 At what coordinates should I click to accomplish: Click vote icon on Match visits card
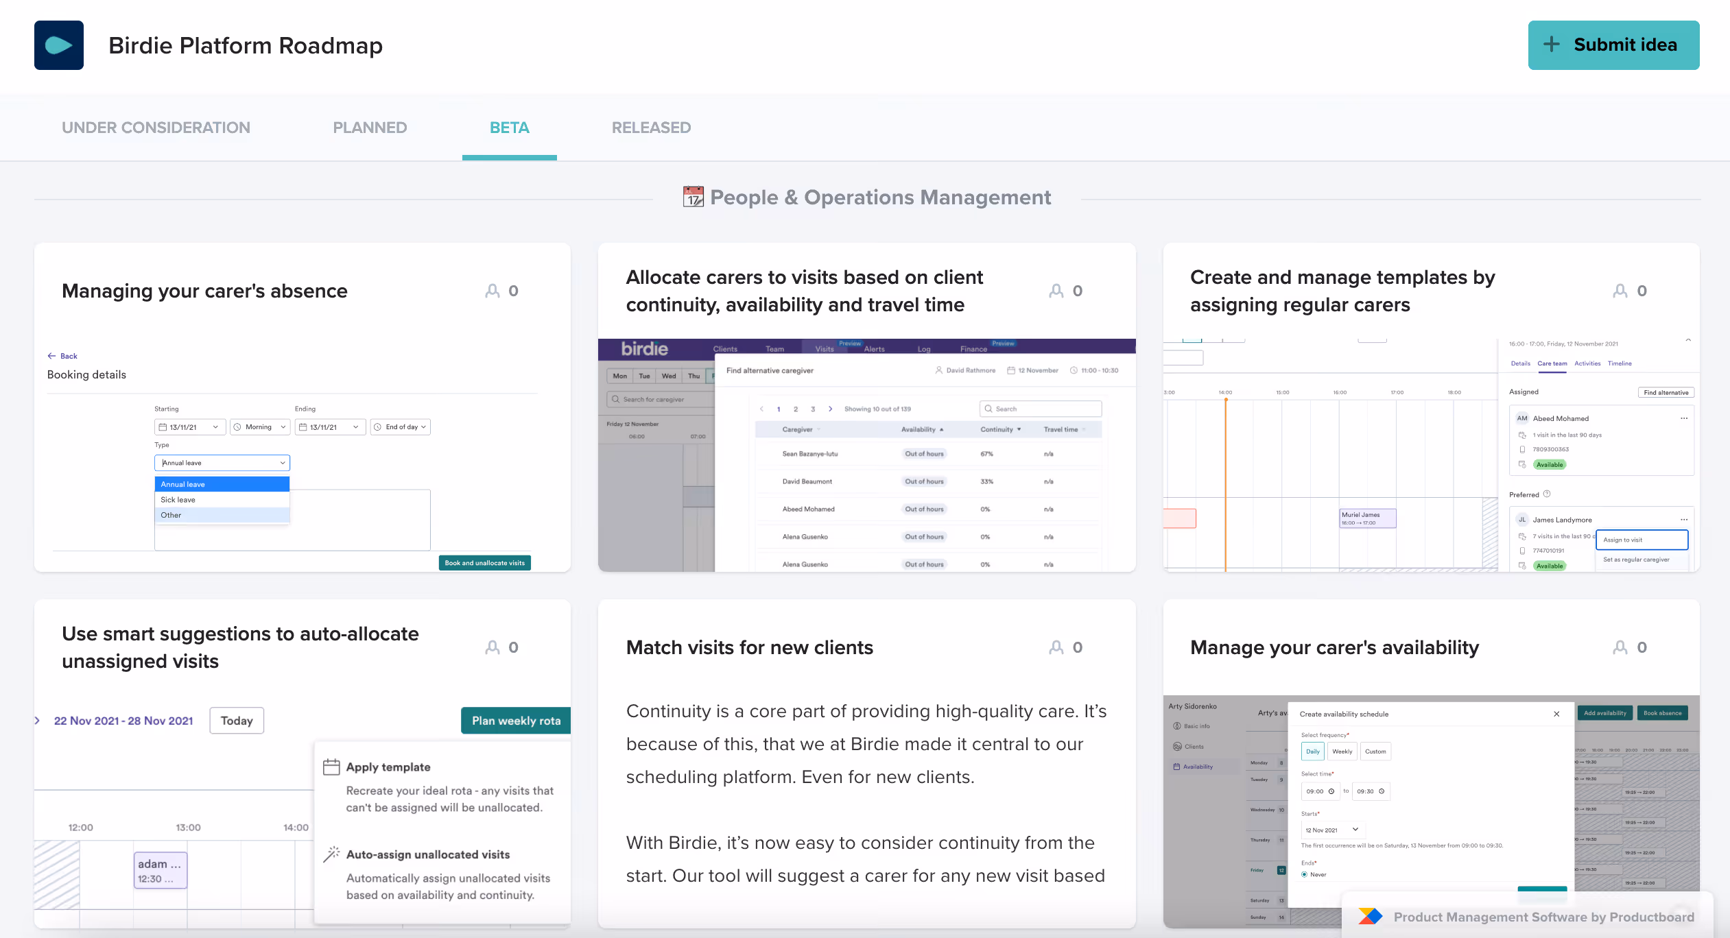coord(1056,647)
